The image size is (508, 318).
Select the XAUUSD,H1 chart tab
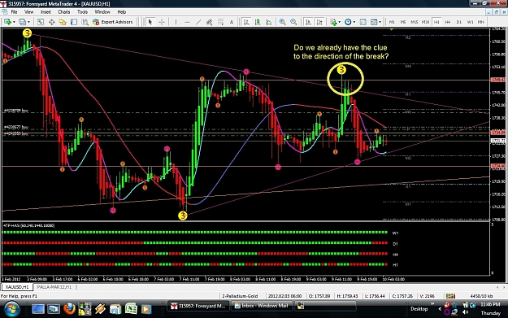coord(17,287)
